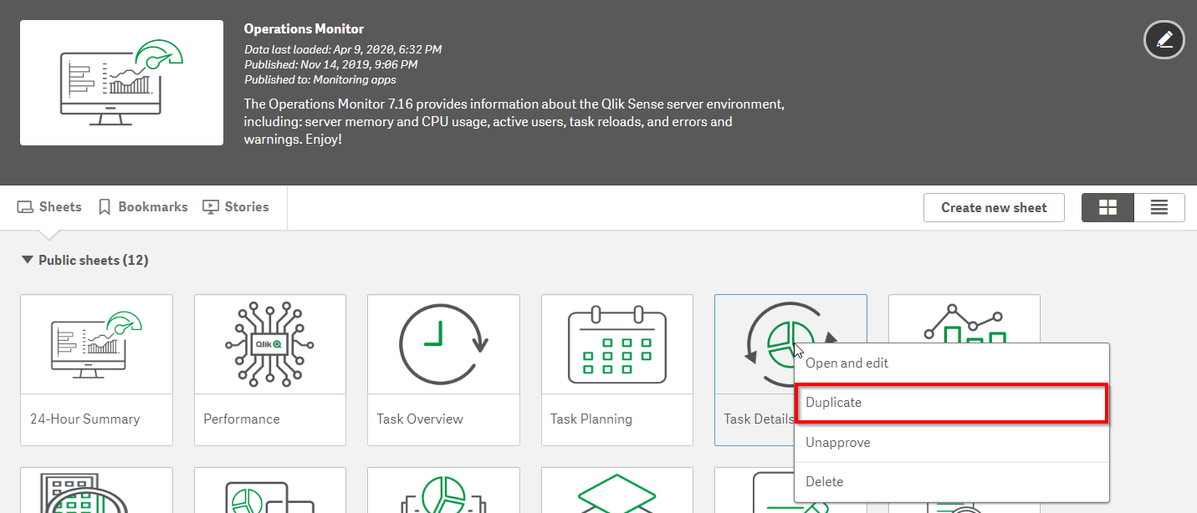The width and height of the screenshot is (1197, 513).
Task: Click the Task Planning sheet label
Action: [591, 419]
